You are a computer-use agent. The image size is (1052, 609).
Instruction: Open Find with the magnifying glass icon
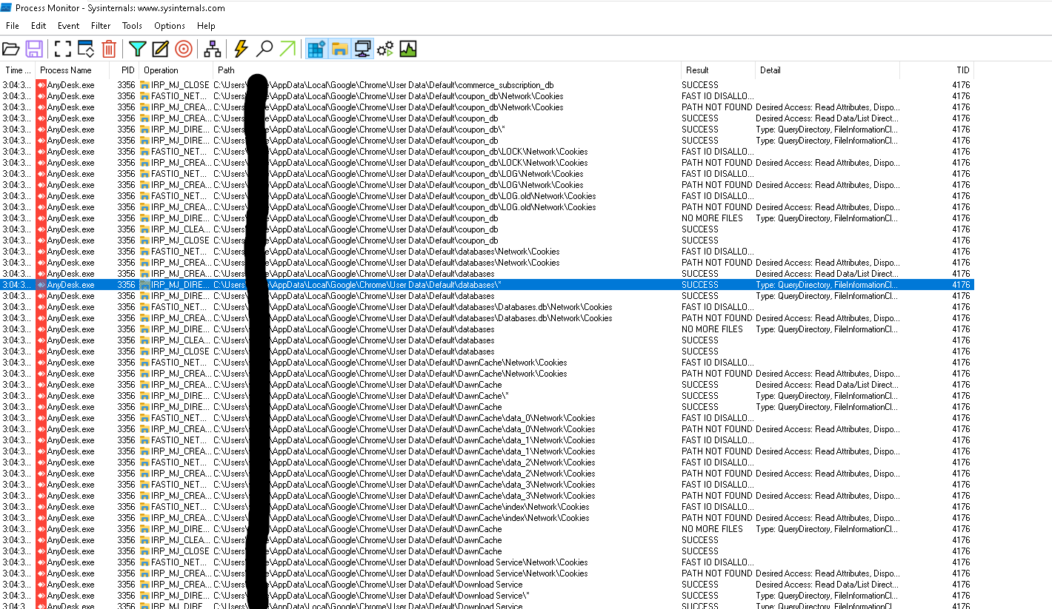pyautogui.click(x=264, y=50)
